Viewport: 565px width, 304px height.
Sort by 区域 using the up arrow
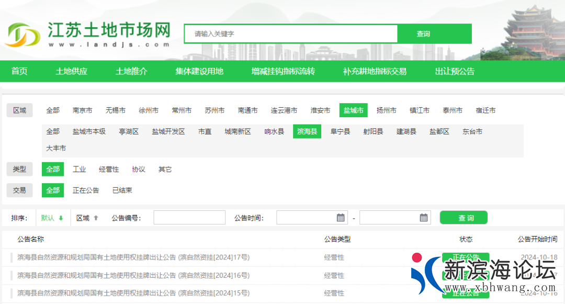(x=96, y=218)
